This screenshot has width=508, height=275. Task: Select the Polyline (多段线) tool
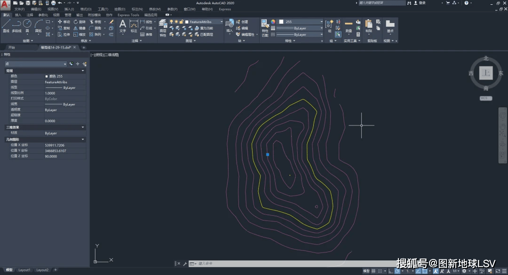pyautogui.click(x=16, y=26)
